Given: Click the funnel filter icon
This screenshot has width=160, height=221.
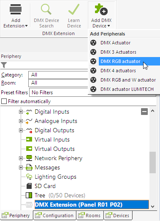Looking at the screenshot, I should (x=4, y=65).
